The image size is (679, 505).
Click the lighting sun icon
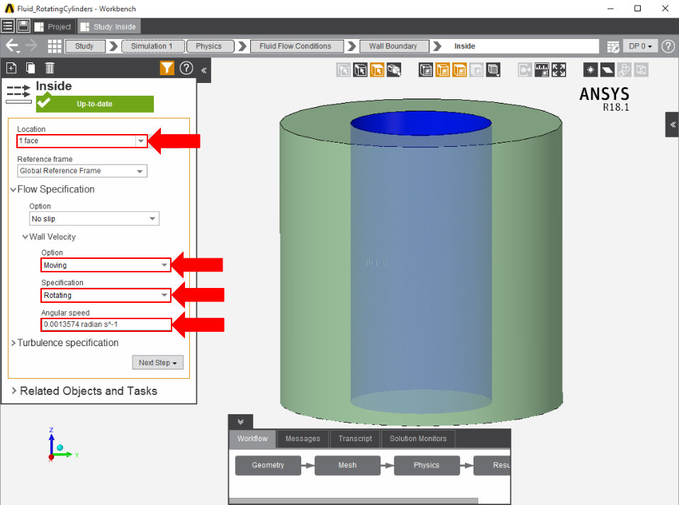point(590,70)
